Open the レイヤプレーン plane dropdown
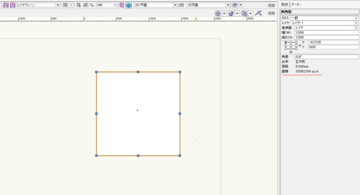The width and height of the screenshot is (360, 195). point(58,5)
